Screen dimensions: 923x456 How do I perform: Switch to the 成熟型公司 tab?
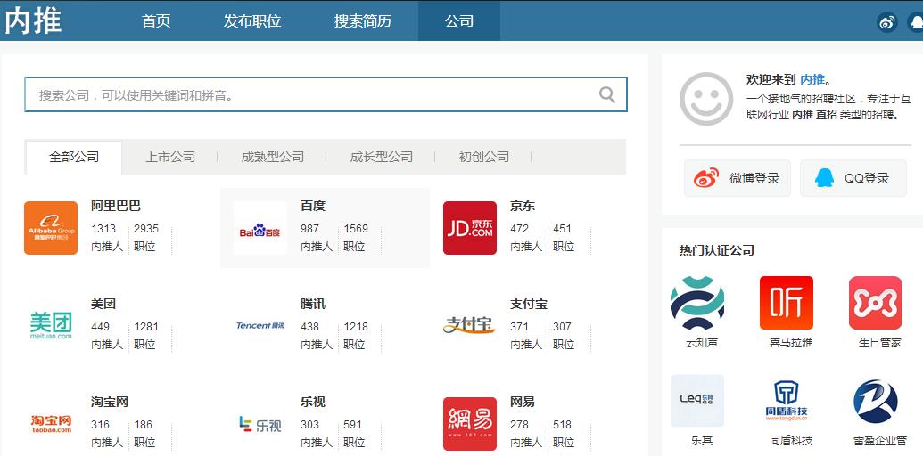(273, 157)
